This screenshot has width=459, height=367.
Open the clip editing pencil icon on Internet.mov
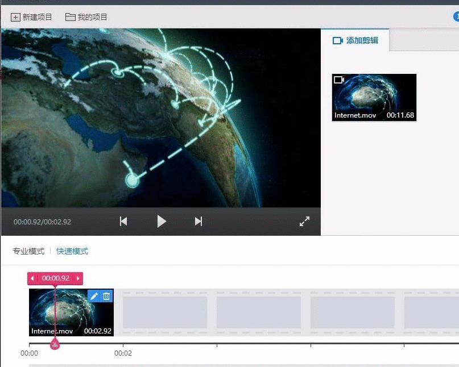94,295
